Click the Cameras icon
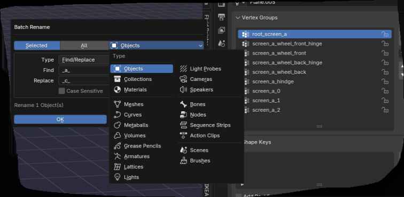 point(183,79)
